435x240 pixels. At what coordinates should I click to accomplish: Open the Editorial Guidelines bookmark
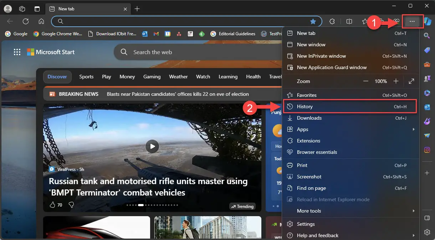[x=236, y=34]
